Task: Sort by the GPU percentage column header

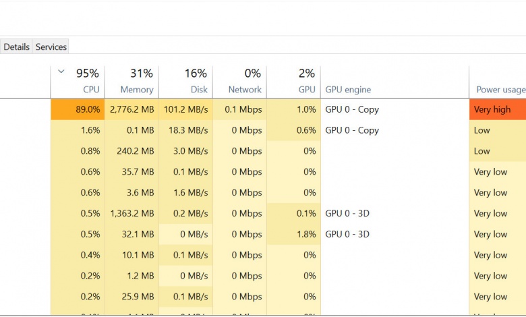Action: [307, 89]
